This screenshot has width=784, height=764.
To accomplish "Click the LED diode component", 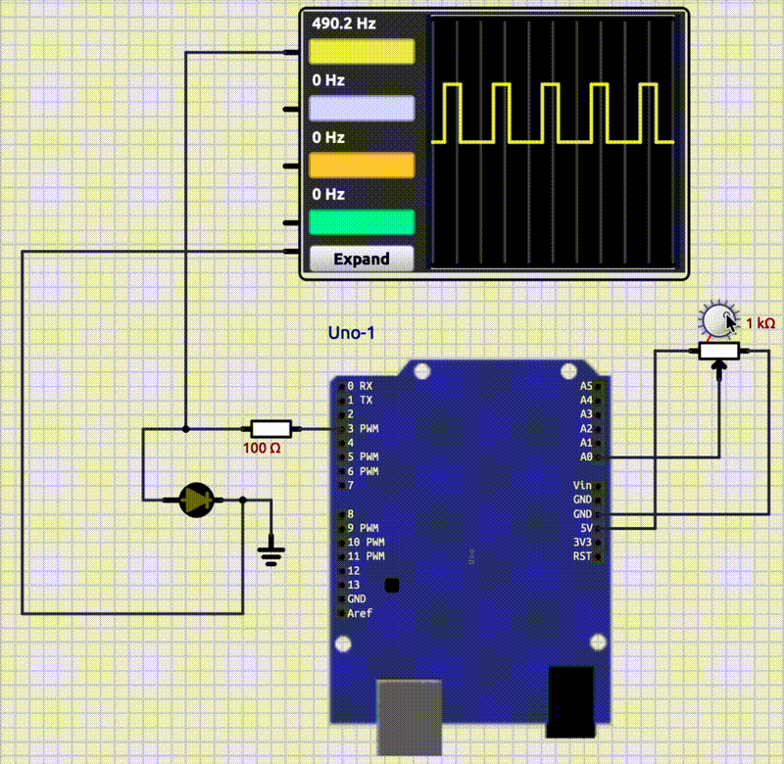I will coord(198,500).
